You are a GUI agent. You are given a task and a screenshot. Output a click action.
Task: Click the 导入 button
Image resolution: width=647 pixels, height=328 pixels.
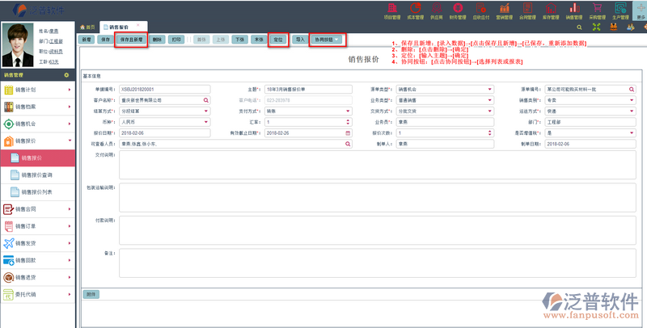300,40
